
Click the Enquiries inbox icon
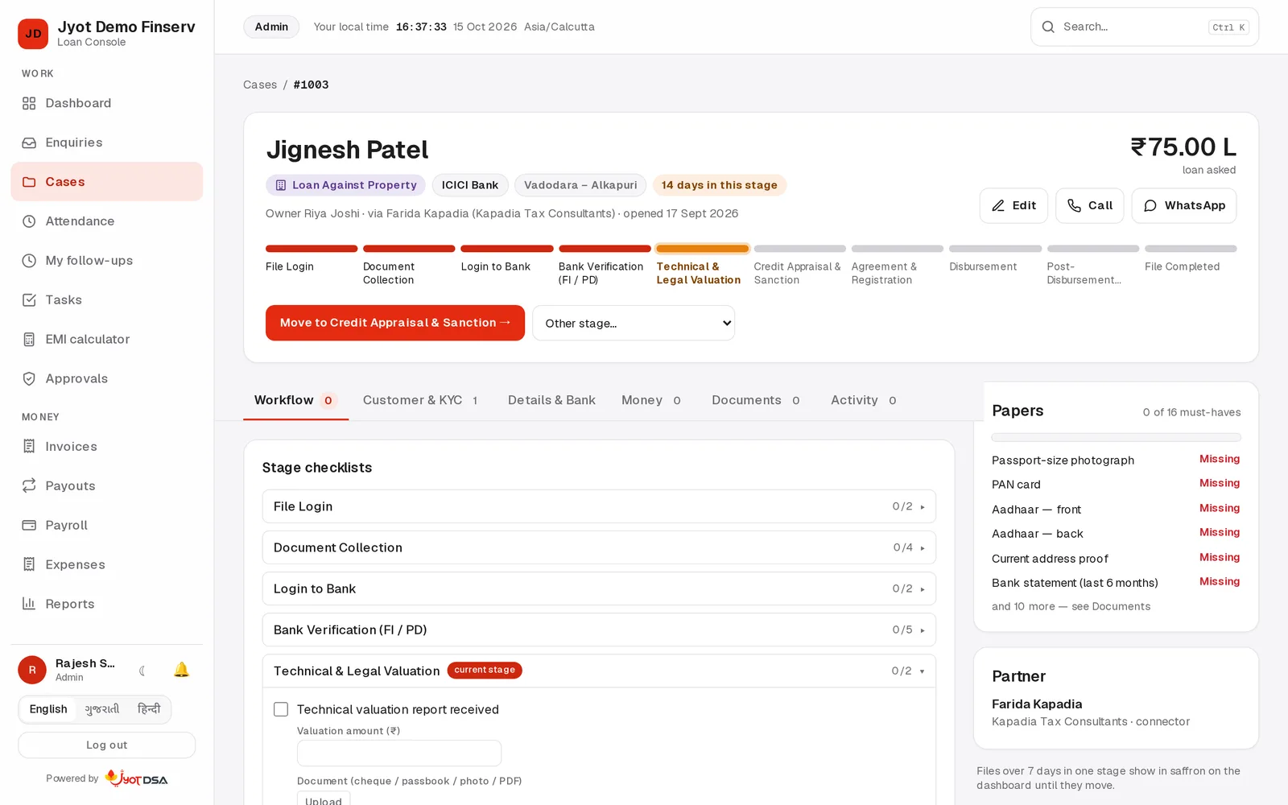29,142
